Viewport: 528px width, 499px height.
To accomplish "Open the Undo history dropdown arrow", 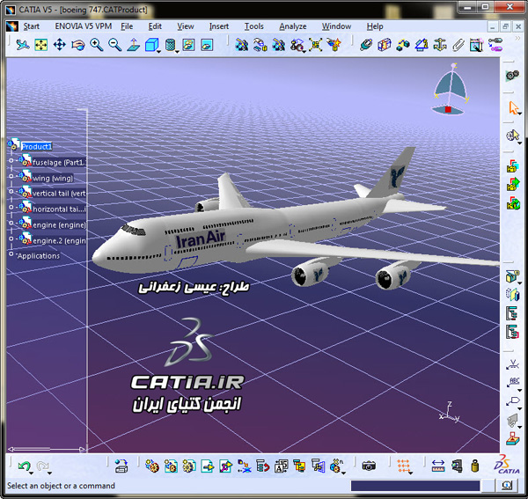I will click(x=32, y=473).
